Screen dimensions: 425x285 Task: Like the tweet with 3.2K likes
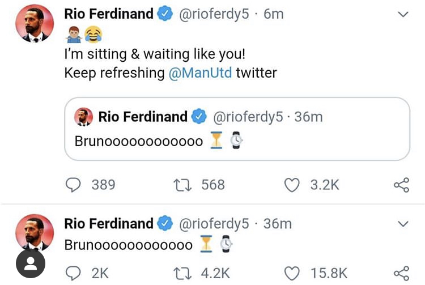click(291, 185)
